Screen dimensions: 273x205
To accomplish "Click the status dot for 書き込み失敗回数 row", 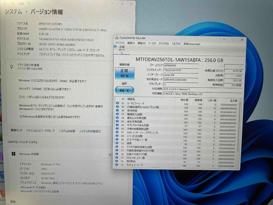I will point(117,118).
